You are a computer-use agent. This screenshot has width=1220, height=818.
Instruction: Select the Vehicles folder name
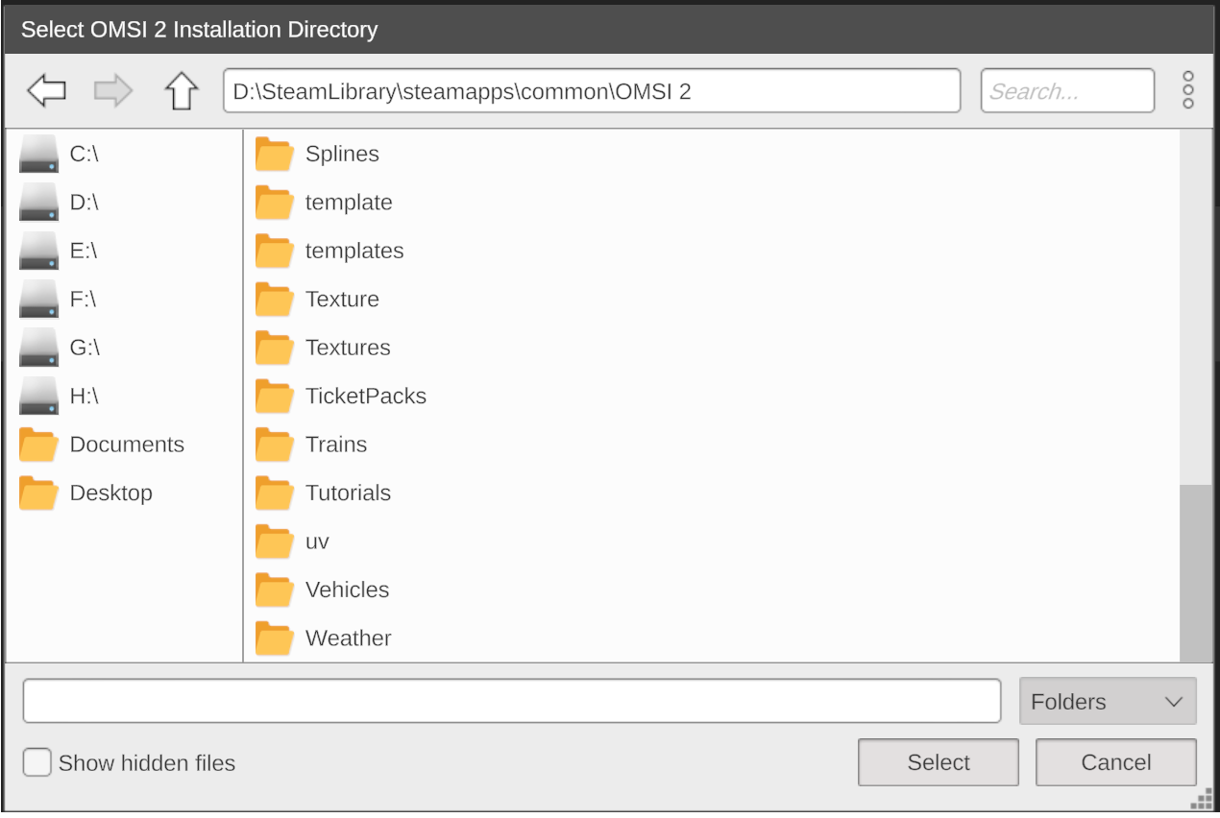347,589
